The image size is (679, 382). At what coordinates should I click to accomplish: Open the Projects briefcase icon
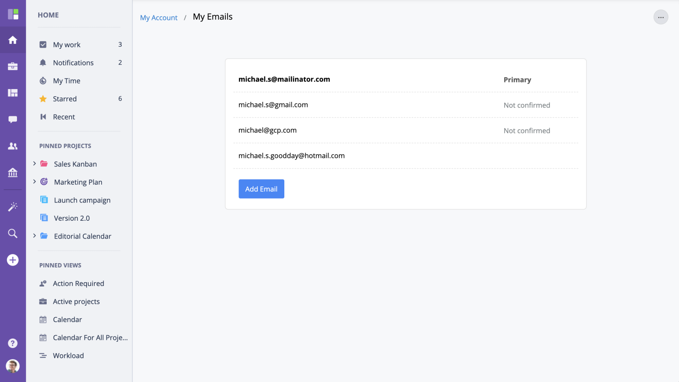coord(13,66)
